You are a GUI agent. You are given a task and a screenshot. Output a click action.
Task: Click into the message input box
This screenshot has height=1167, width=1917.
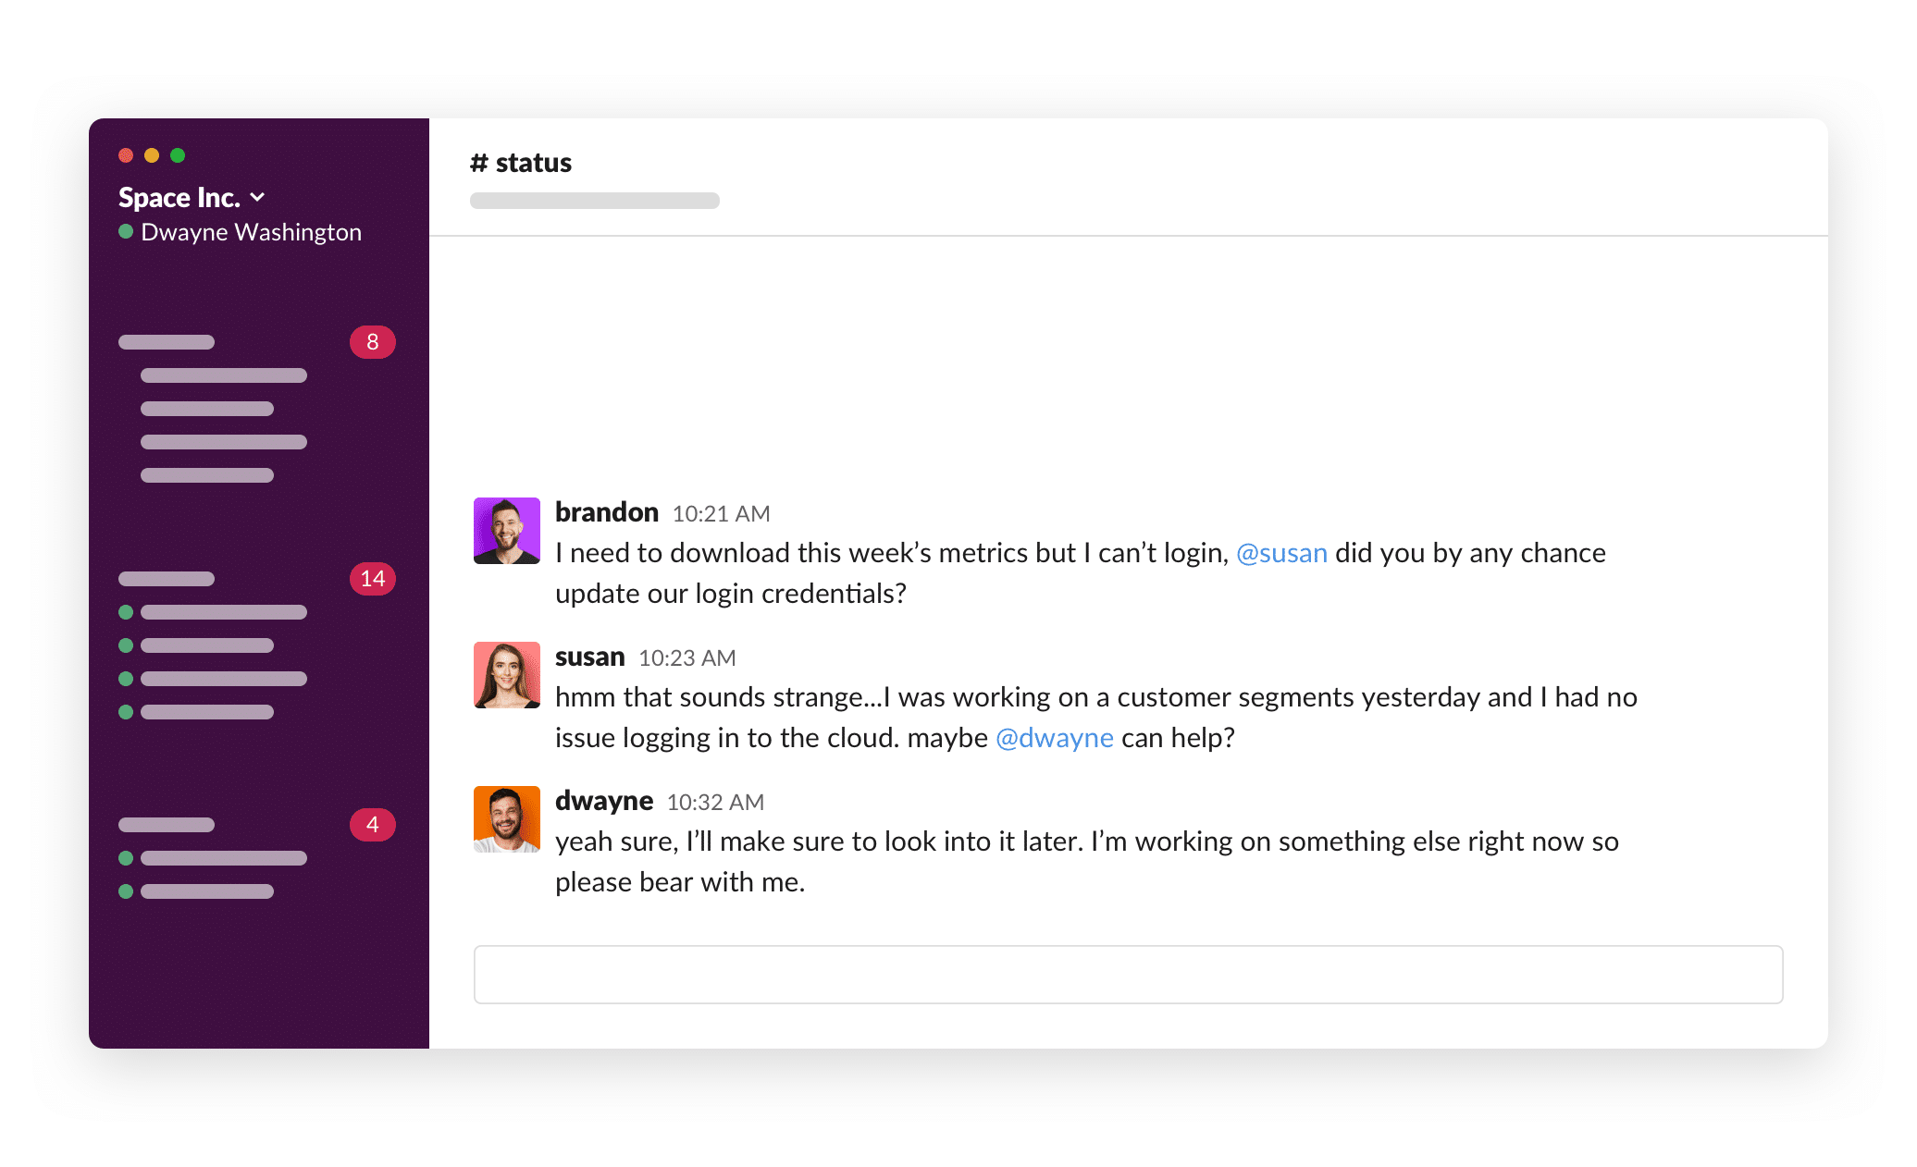tap(1127, 975)
